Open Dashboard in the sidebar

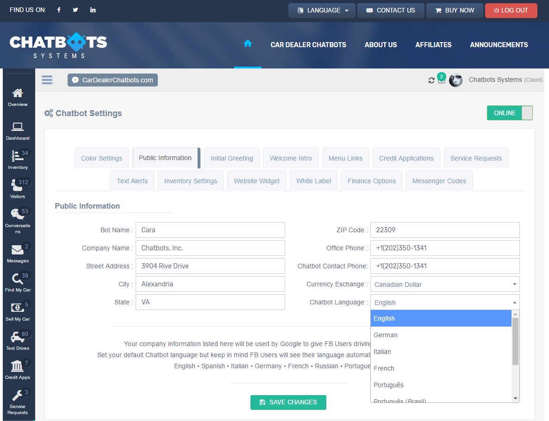(x=18, y=131)
